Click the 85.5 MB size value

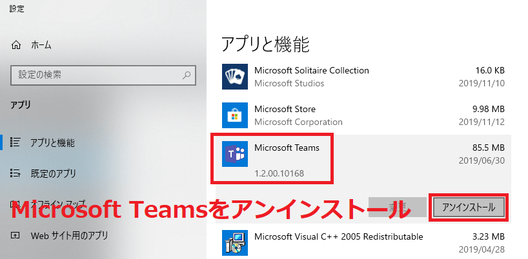coord(488,148)
